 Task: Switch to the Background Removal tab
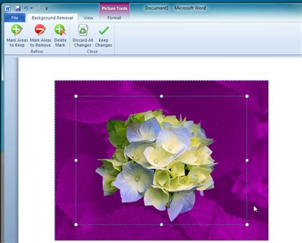coord(52,18)
